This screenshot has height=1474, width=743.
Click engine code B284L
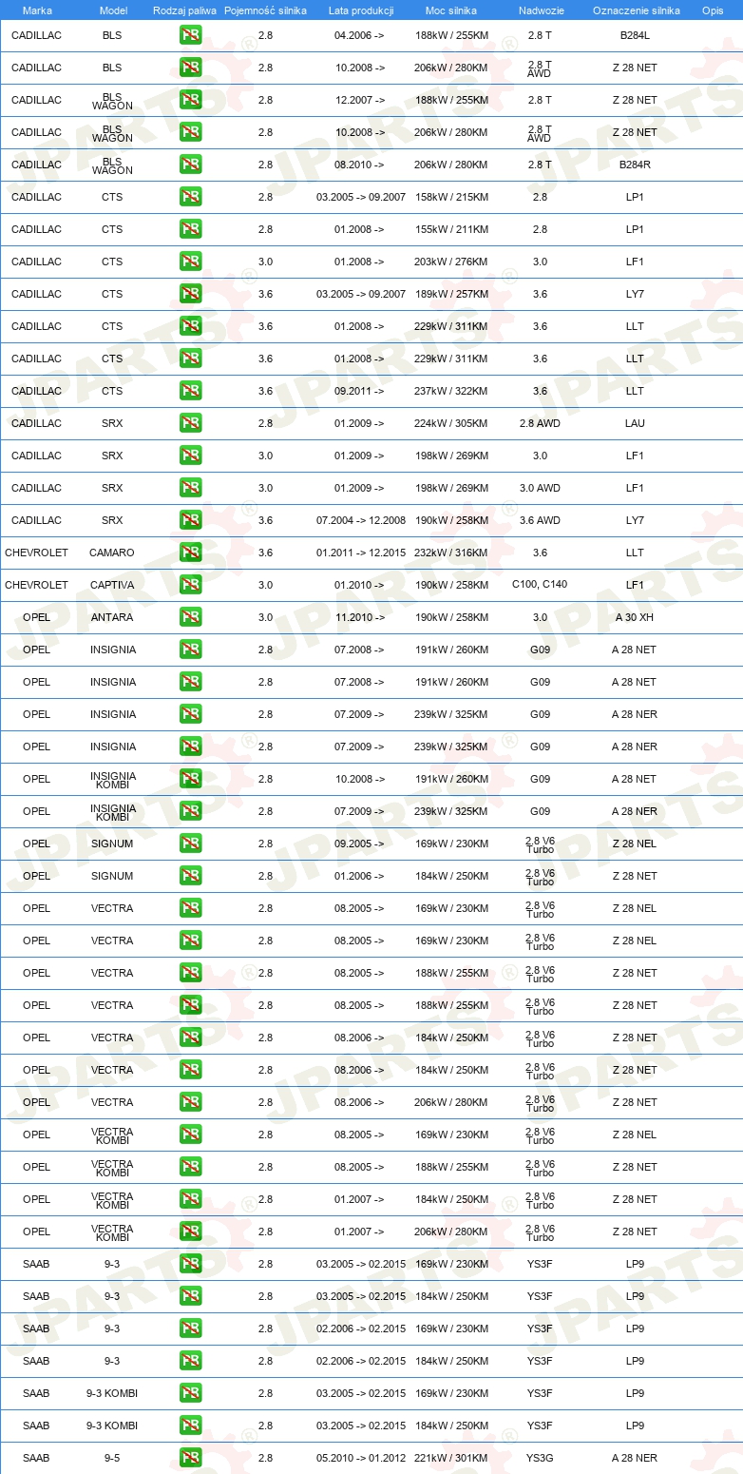pyautogui.click(x=635, y=35)
